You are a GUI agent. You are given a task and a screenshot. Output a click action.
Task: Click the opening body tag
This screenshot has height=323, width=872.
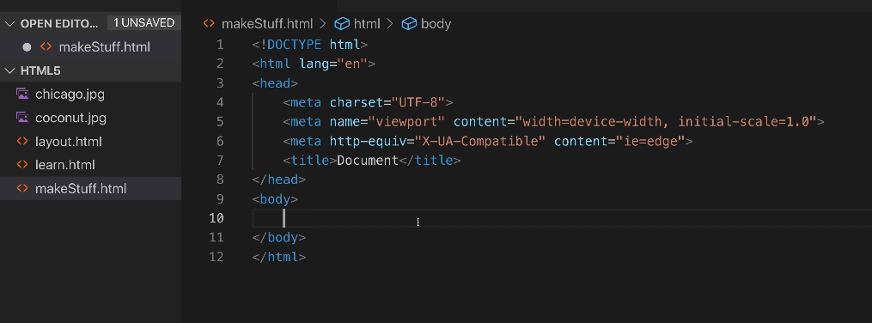click(x=275, y=199)
